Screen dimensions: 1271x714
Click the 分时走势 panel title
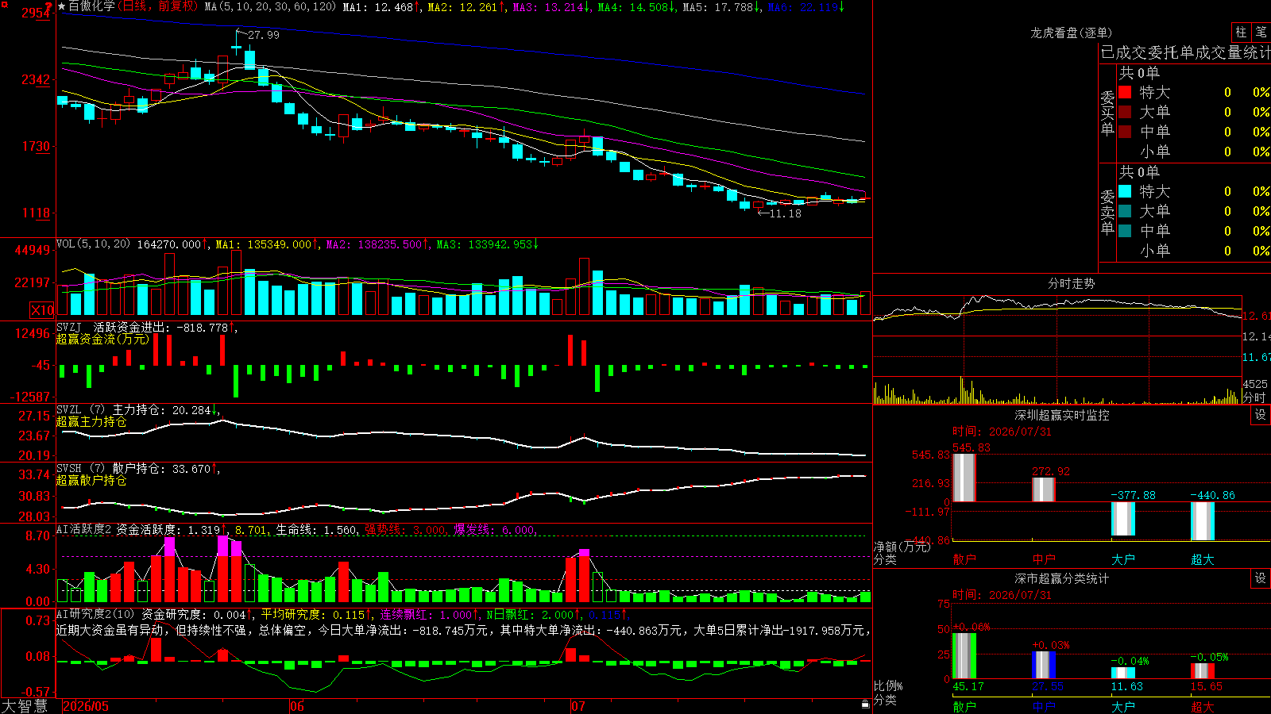tap(1071, 283)
